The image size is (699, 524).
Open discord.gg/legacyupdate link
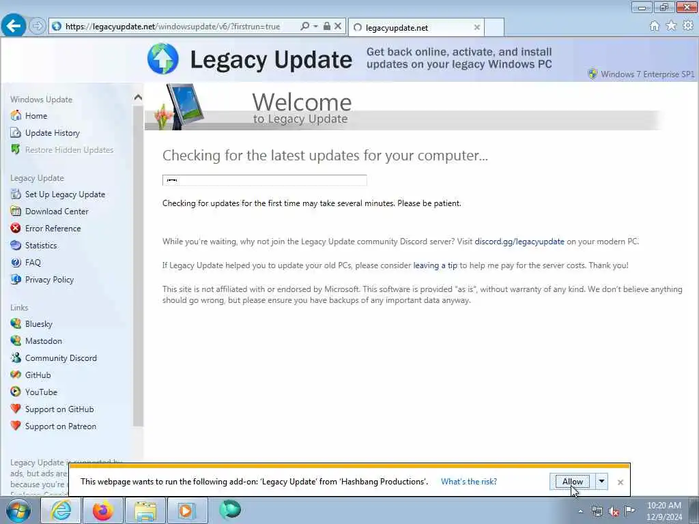[519, 242]
